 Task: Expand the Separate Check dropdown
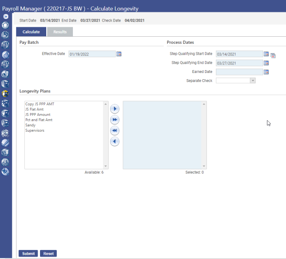[253, 81]
